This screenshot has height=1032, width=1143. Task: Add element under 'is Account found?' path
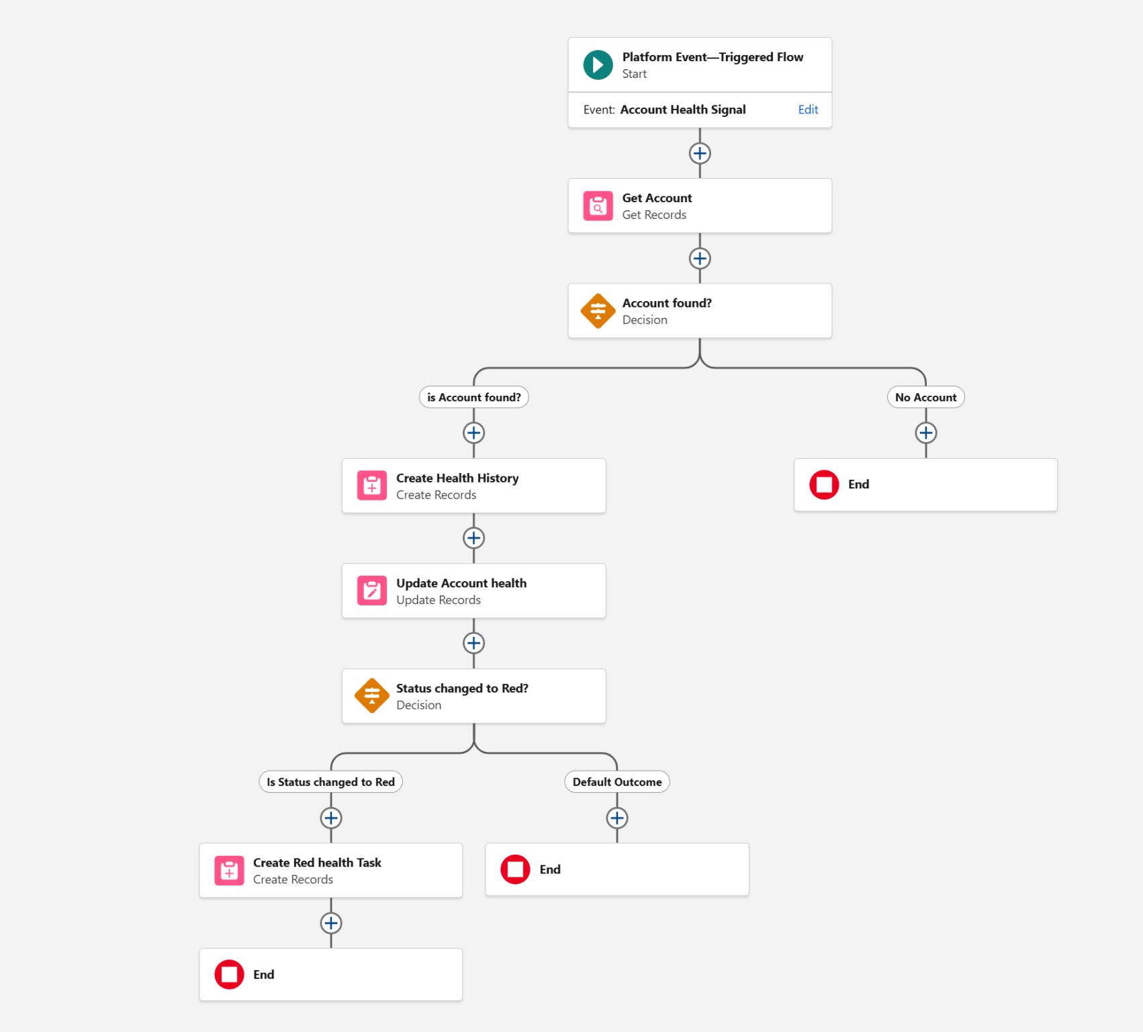point(473,433)
